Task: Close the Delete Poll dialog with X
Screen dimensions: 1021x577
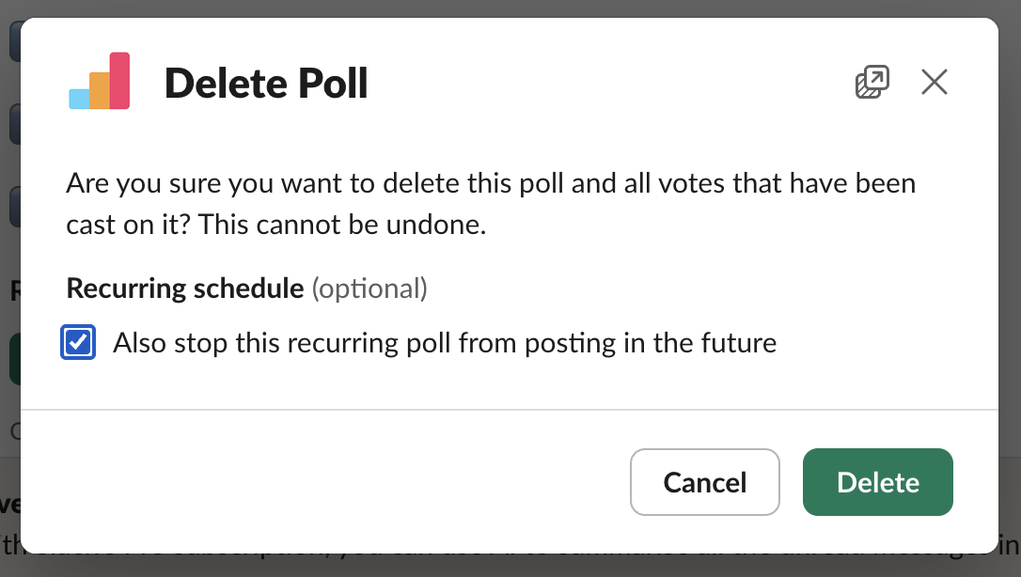Action: (934, 83)
